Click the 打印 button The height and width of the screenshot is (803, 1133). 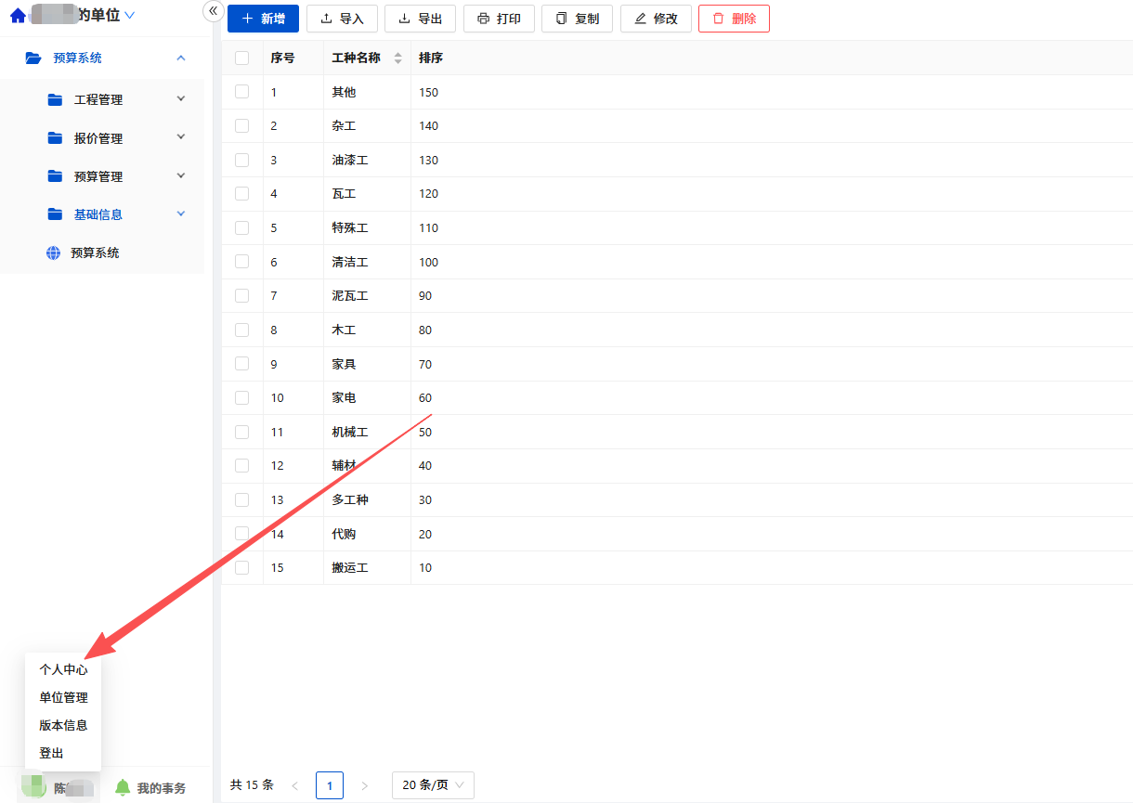pos(499,19)
